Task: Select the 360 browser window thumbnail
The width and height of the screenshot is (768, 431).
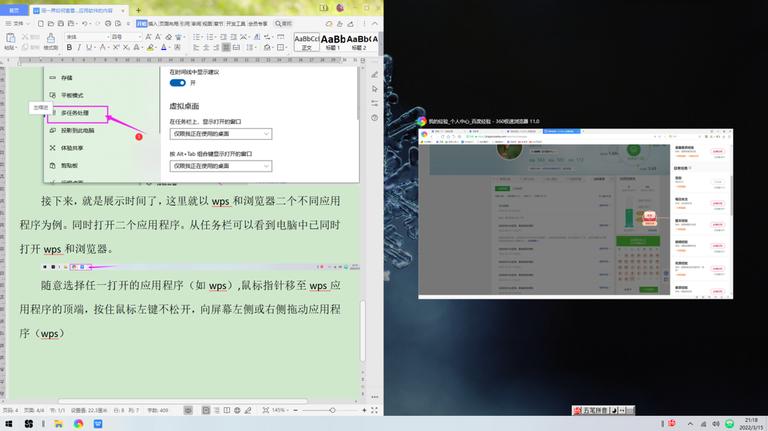Action: [x=575, y=213]
